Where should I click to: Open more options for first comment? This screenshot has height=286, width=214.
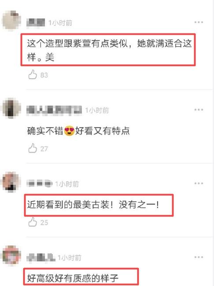tap(199, 22)
